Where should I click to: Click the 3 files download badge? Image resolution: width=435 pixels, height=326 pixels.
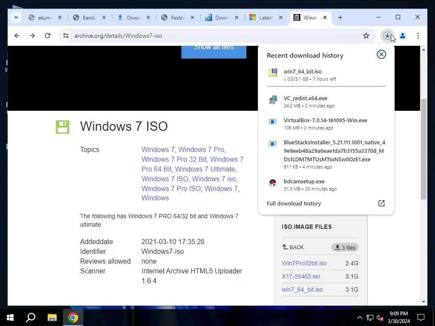pos(345,247)
